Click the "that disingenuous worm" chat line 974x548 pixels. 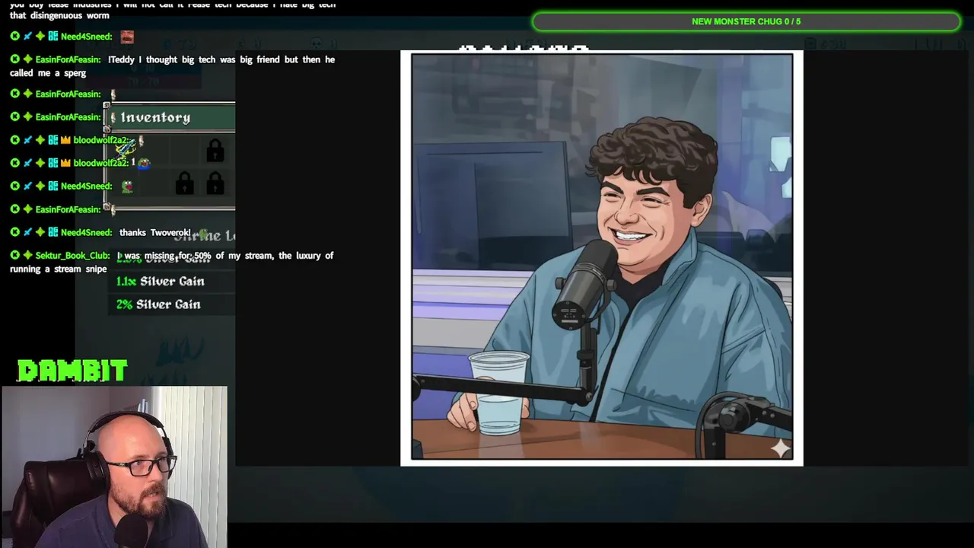pyautogui.click(x=59, y=15)
